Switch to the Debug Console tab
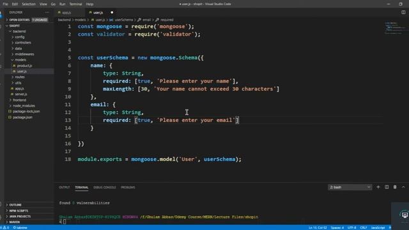Viewport: 409px width, 230px height. click(105, 187)
